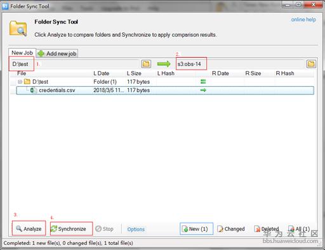
Task: Browse for the remote target folder icon
Action: point(311,64)
